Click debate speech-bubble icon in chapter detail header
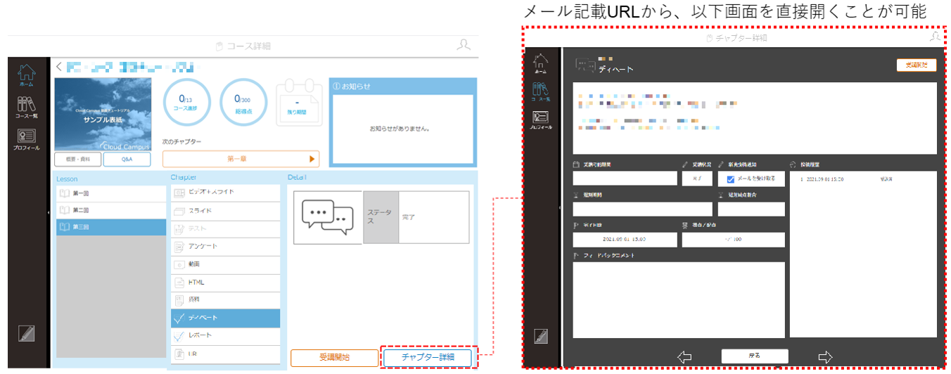Screen dimensions: 951x374 click(585, 65)
